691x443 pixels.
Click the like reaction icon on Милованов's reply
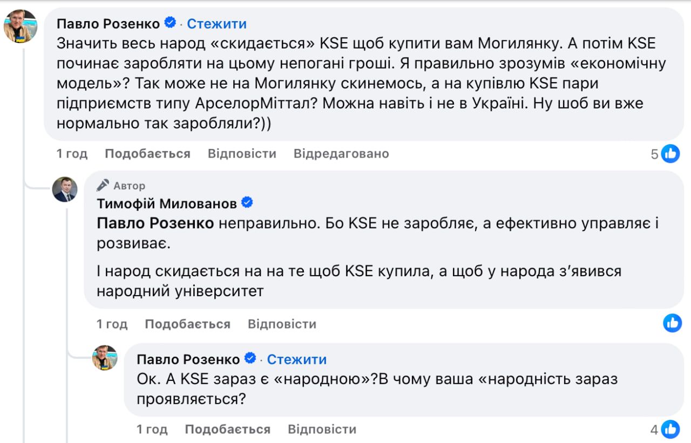(x=671, y=323)
